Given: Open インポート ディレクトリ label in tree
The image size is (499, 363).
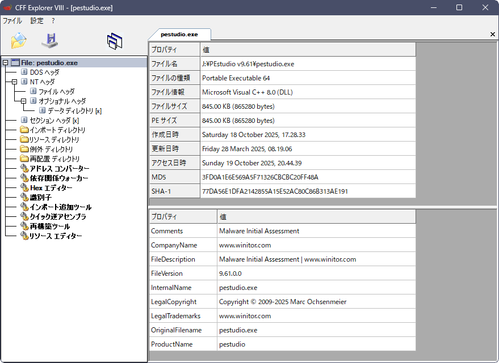Looking at the screenshot, I should [57, 130].
